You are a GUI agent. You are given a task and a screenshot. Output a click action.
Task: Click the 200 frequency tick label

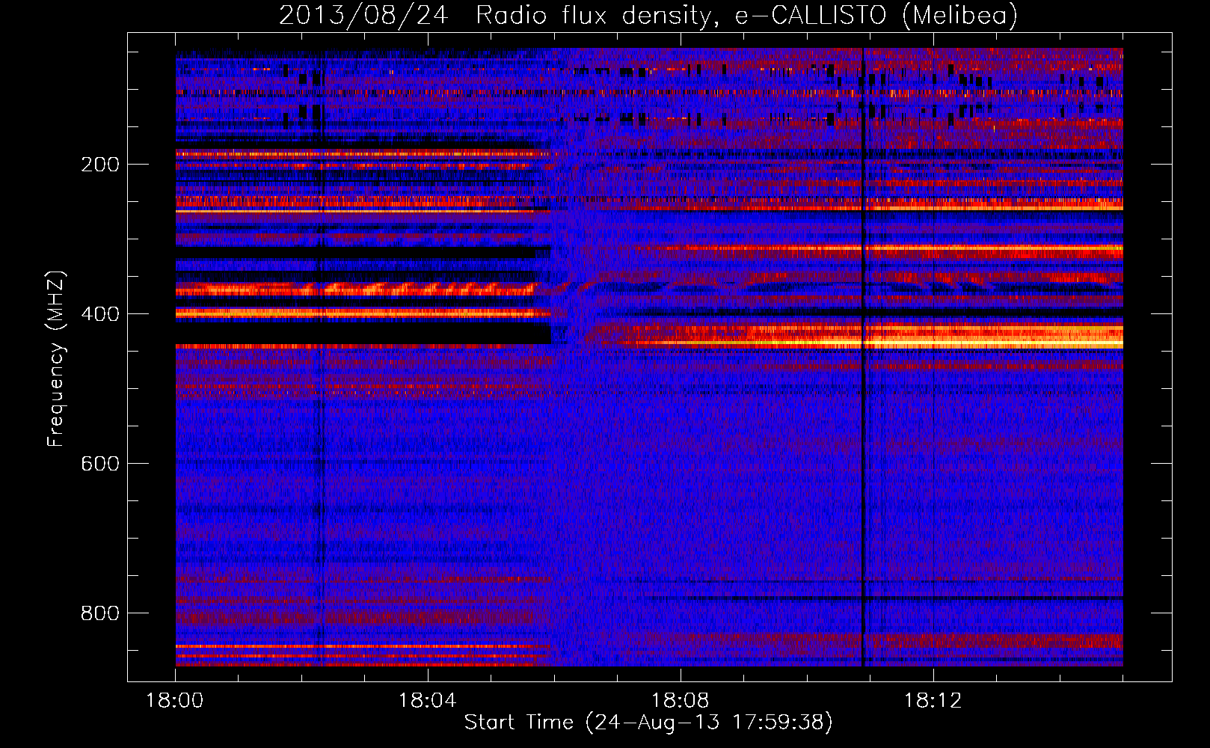pos(100,165)
